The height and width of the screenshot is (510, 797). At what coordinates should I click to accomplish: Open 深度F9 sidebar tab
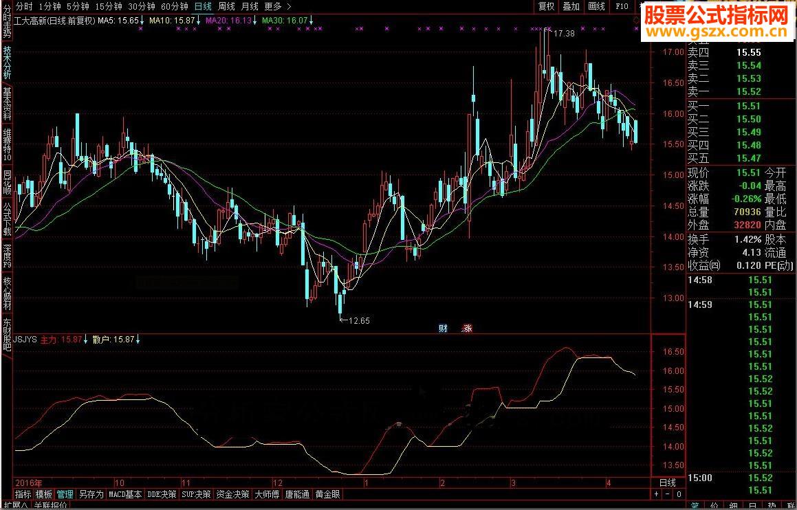pos(7,256)
